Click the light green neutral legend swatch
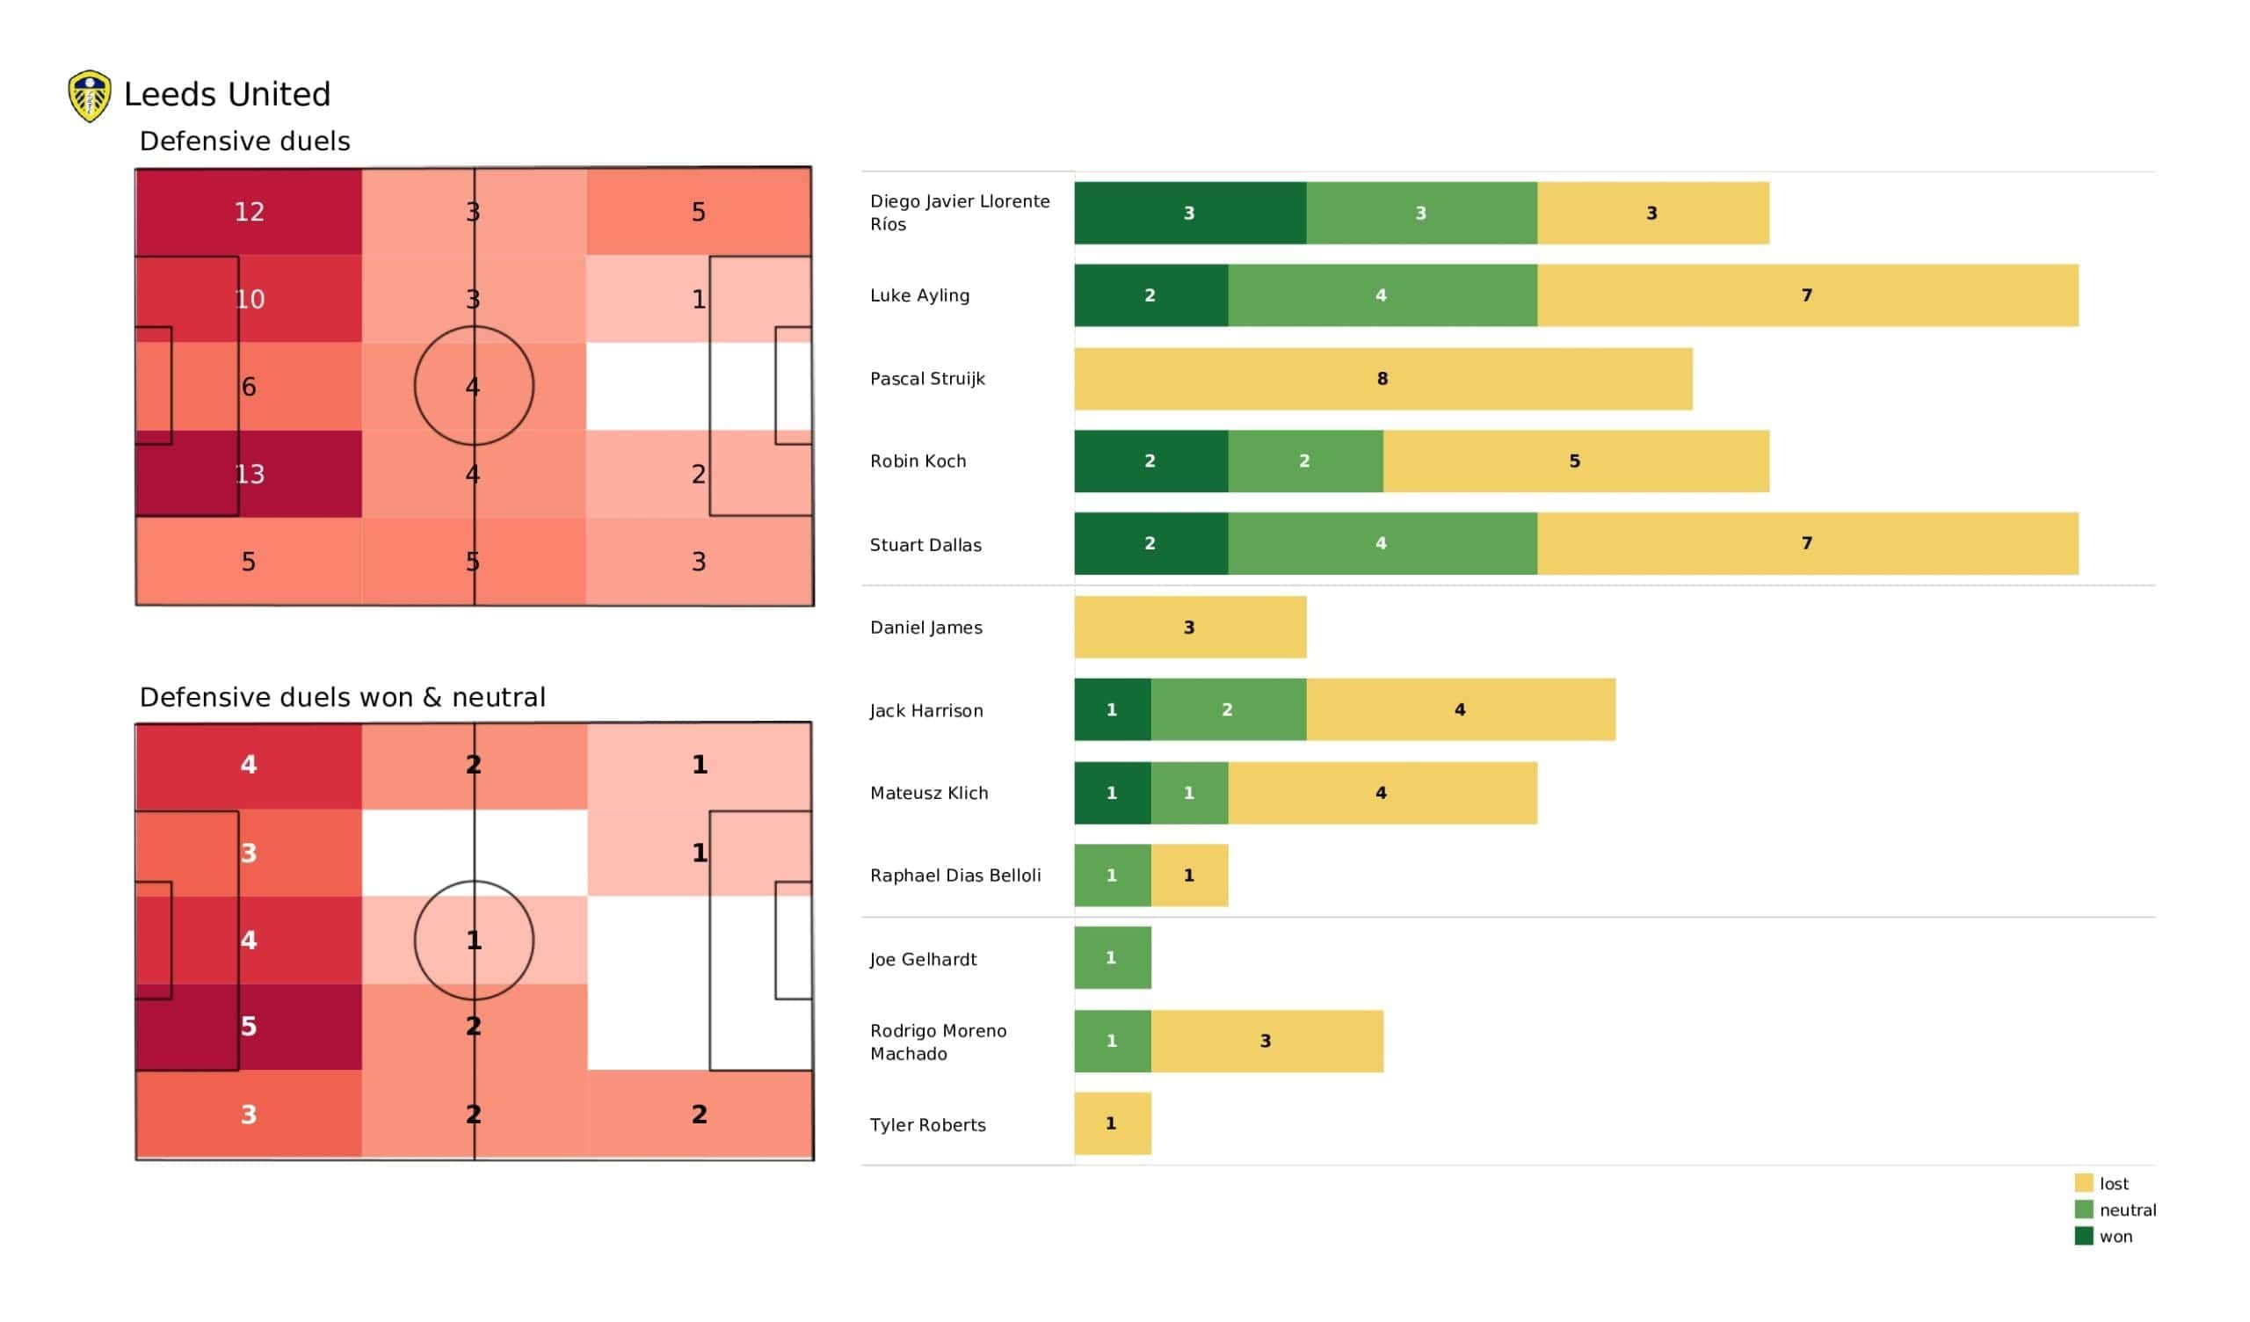This screenshot has height=1322, width=2250. 2084,1210
